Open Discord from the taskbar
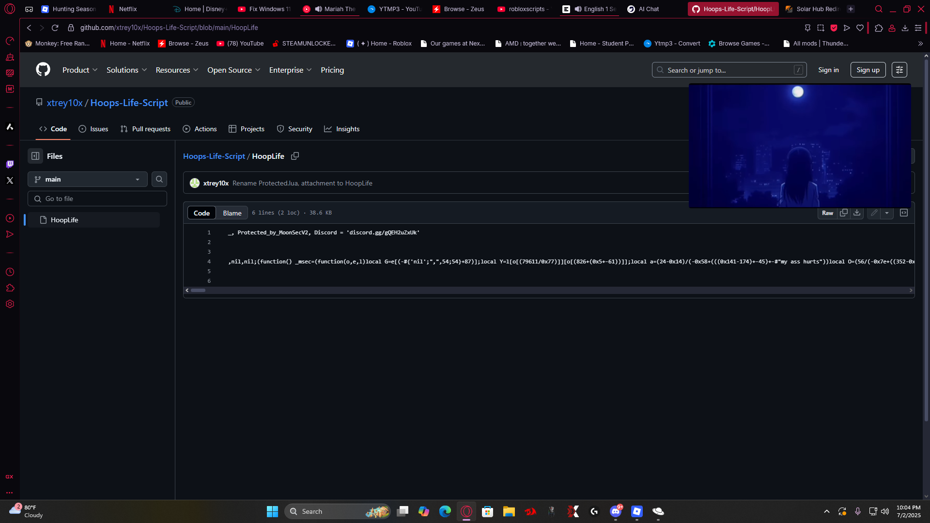This screenshot has height=523, width=930. point(616,511)
